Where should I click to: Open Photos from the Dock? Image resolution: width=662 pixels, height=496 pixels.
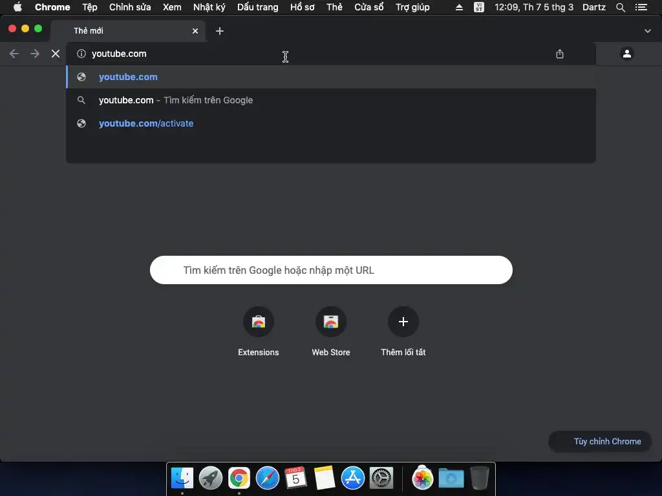[422, 478]
